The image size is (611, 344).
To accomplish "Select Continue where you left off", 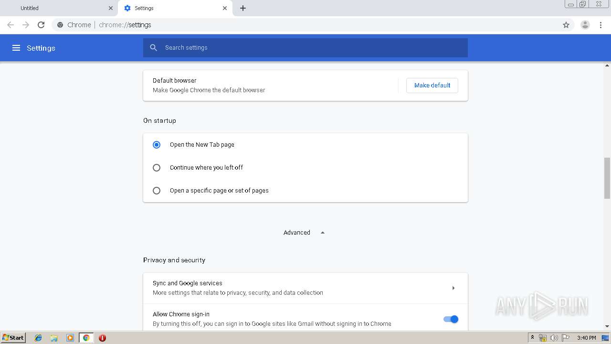I will (x=157, y=168).
